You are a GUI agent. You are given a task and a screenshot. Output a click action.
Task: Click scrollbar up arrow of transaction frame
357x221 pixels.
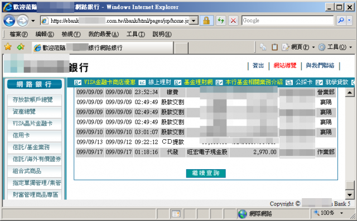click(x=350, y=92)
